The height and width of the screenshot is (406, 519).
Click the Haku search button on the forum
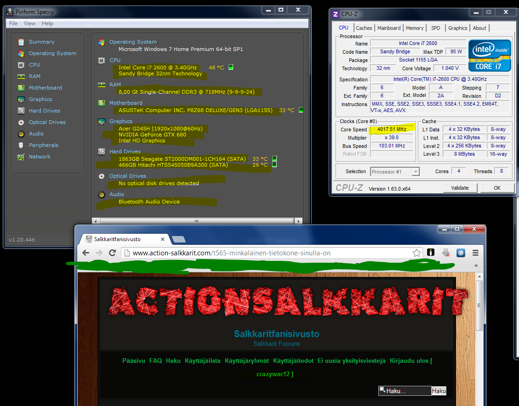(x=439, y=391)
